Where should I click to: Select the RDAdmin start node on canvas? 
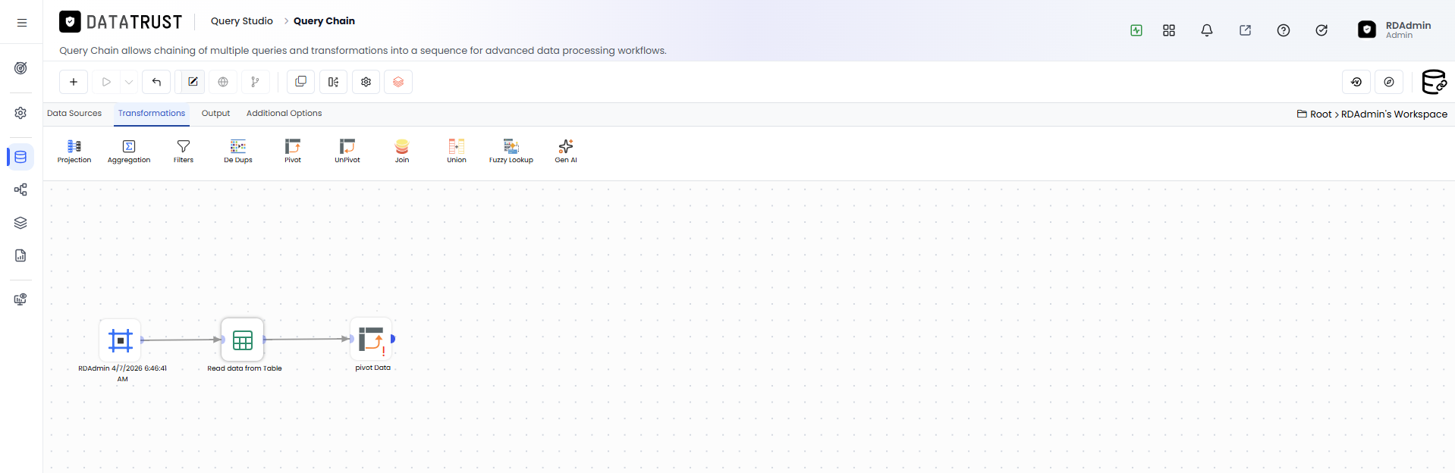[121, 340]
